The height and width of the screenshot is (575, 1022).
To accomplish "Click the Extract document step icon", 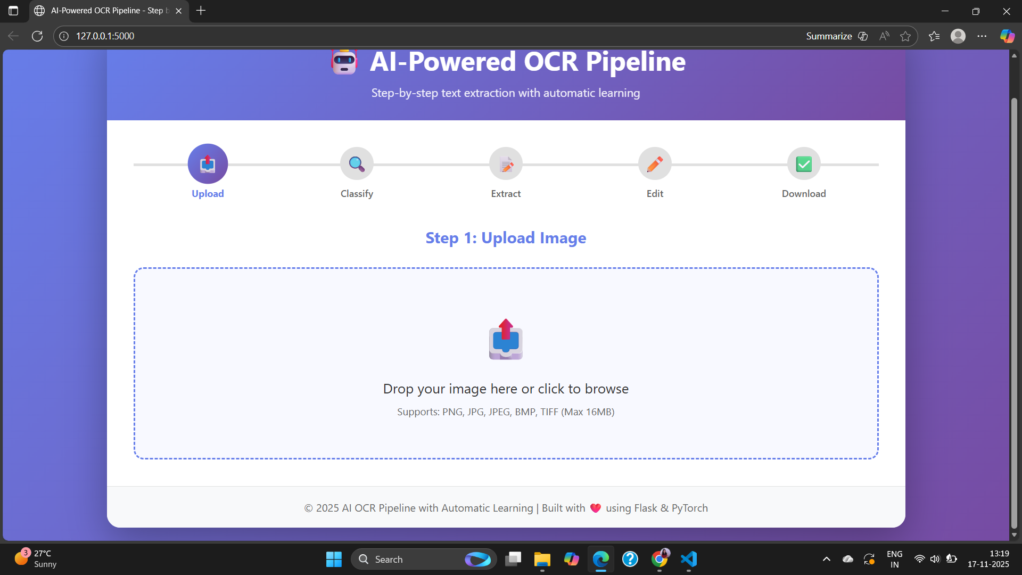I will [506, 164].
